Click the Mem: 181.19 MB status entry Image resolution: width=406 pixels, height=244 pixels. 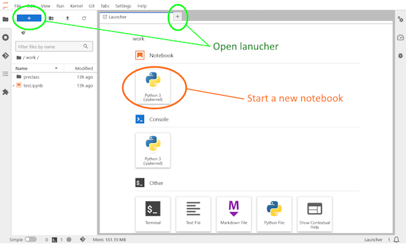tap(109, 239)
